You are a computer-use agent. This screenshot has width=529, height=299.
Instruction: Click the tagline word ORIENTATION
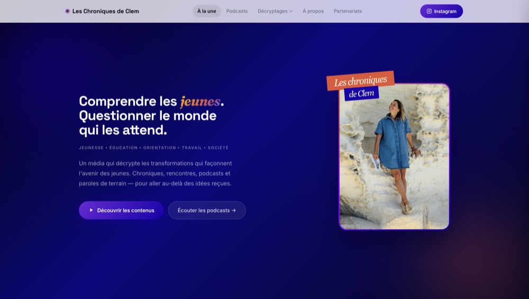[x=160, y=147]
